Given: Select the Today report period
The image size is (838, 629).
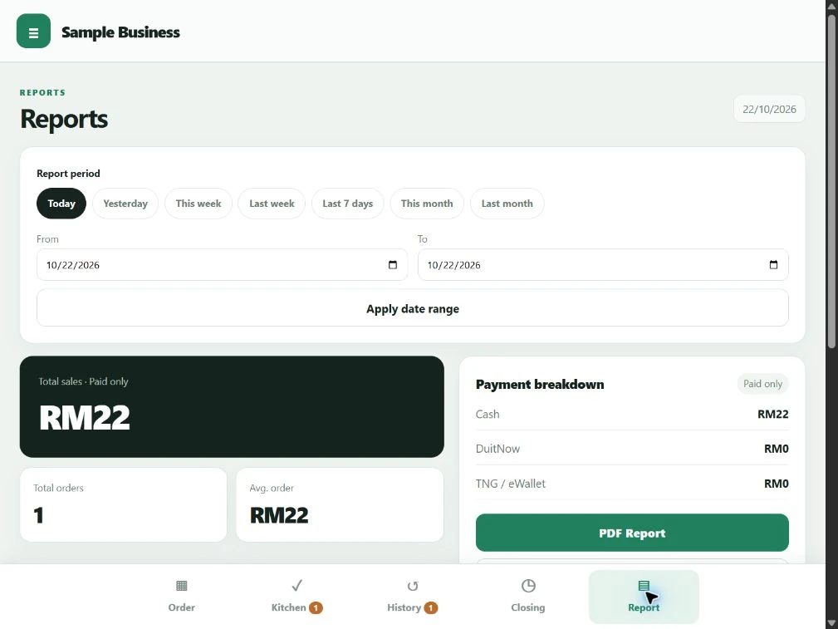Looking at the screenshot, I should click(61, 204).
